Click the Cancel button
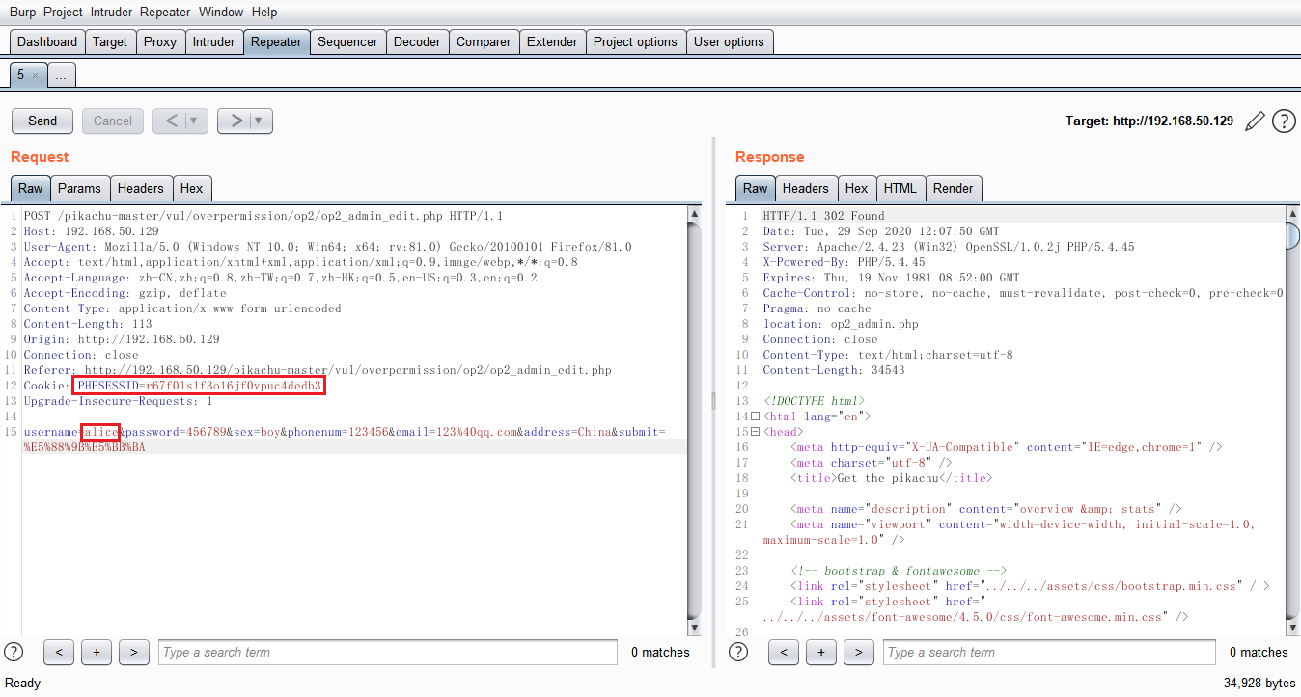Screen dimensions: 1301x697 (113, 121)
